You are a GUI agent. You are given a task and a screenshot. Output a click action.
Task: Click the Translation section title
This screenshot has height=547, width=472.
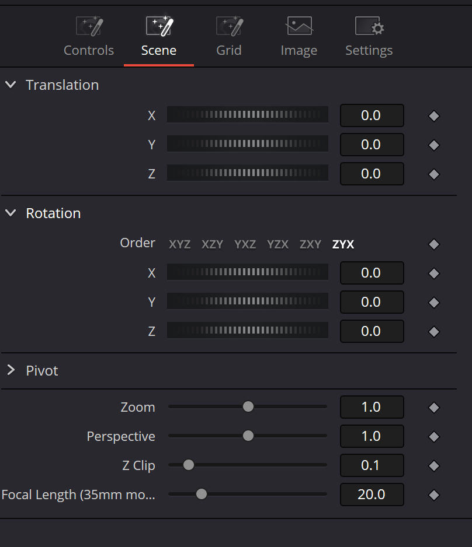click(x=62, y=85)
